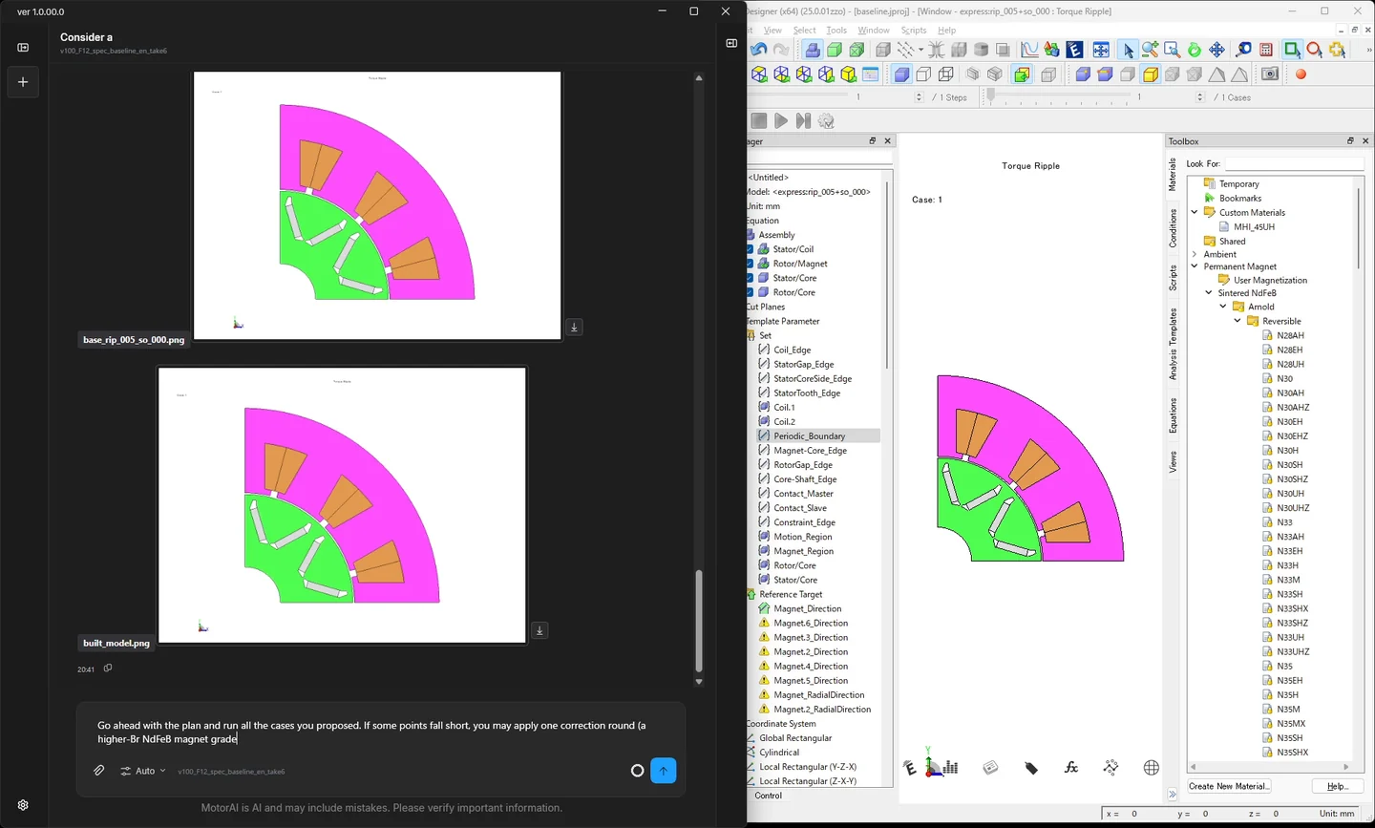
Task: Click the camera snapshot icon
Action: coord(1270,74)
